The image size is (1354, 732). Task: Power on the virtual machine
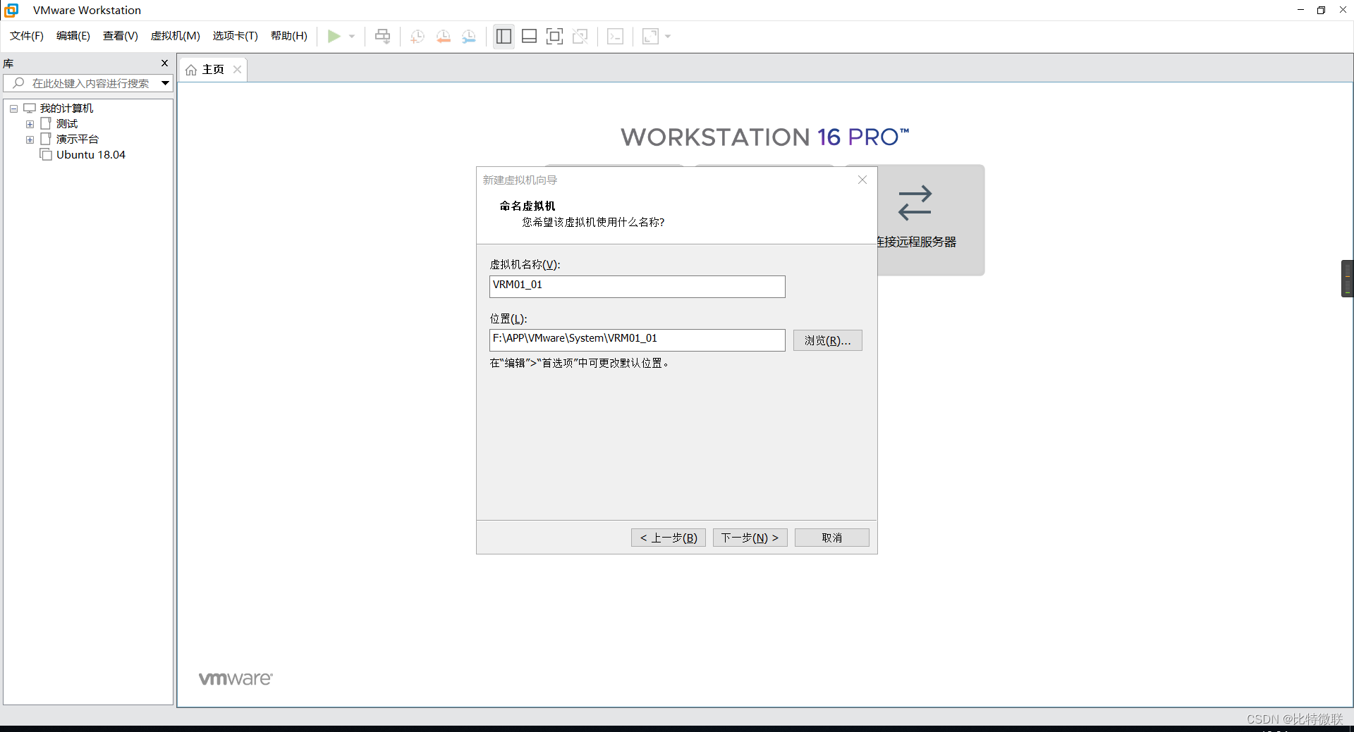(336, 36)
